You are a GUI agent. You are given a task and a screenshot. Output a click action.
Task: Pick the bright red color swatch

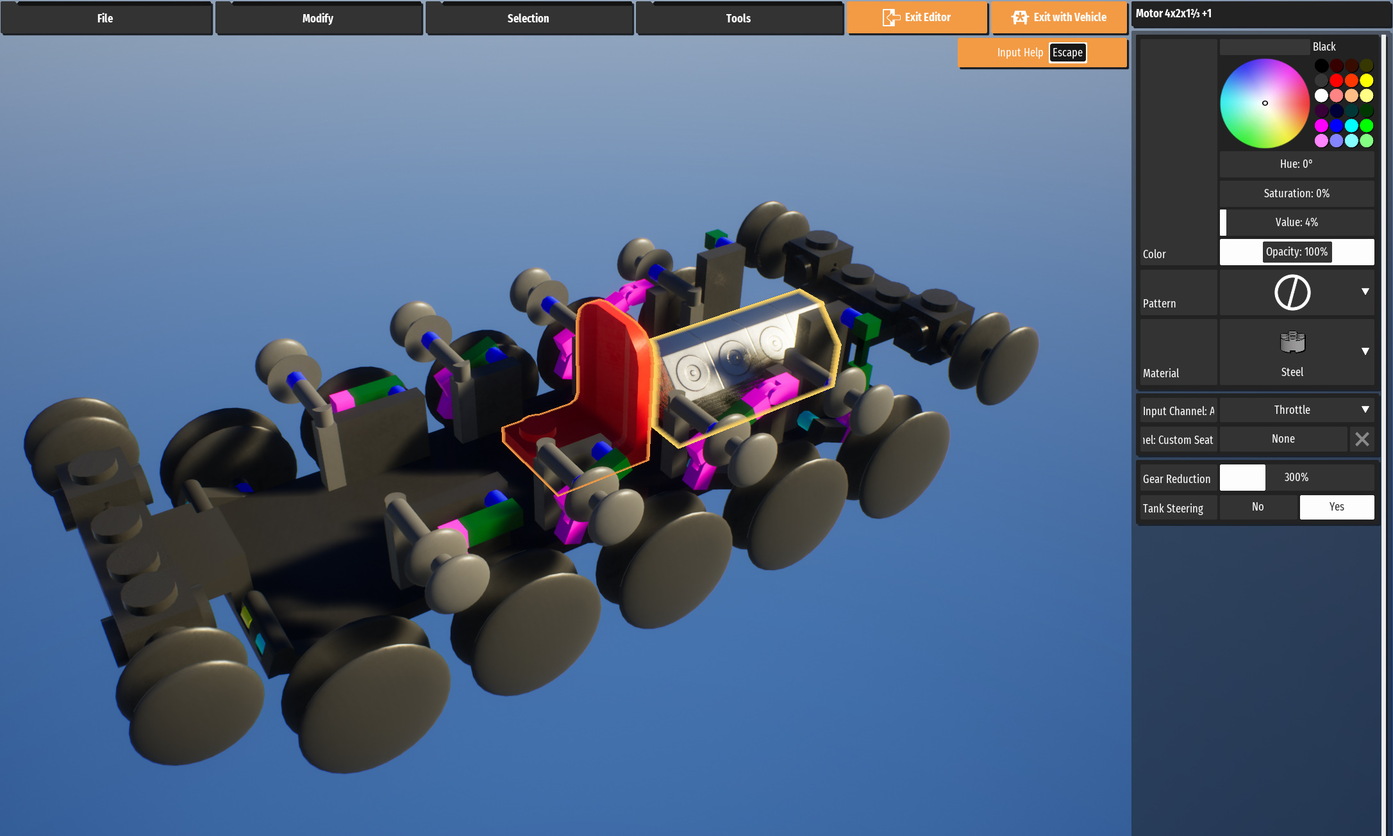pos(1336,81)
